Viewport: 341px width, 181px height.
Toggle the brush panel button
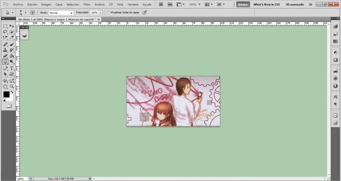point(32,13)
